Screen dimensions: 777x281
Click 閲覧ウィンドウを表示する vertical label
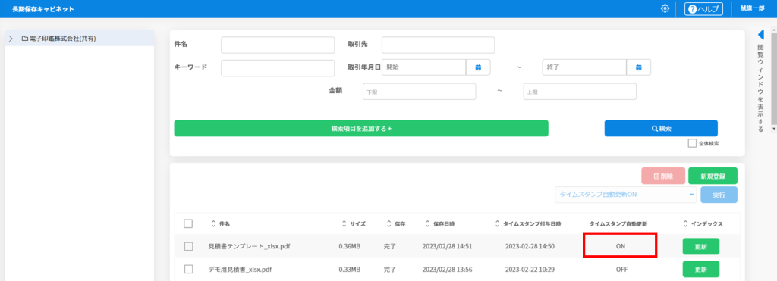click(760, 89)
